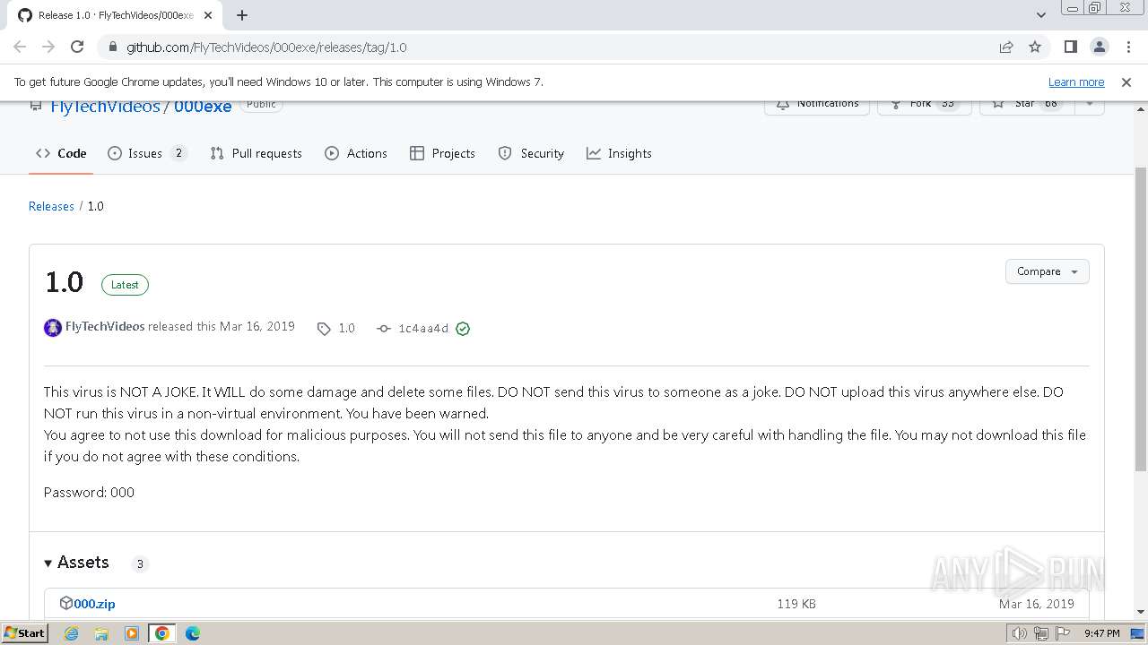1148x645 pixels.
Task: Click the browser forward arrow
Action: coord(48,47)
